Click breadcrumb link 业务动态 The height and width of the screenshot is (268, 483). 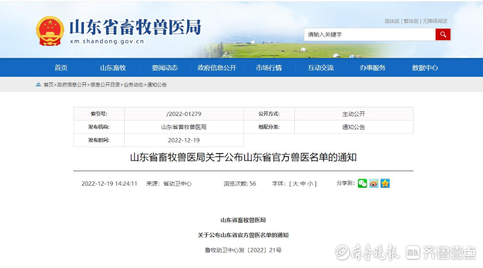click(x=133, y=84)
